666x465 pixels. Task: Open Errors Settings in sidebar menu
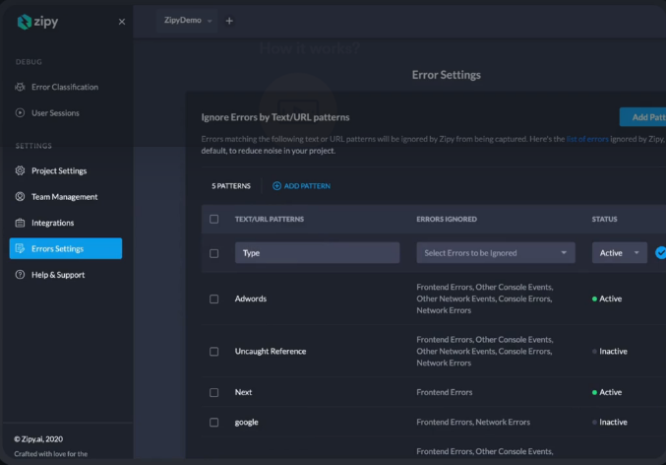pos(66,249)
